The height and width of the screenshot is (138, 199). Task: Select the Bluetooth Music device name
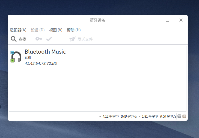click(45, 52)
